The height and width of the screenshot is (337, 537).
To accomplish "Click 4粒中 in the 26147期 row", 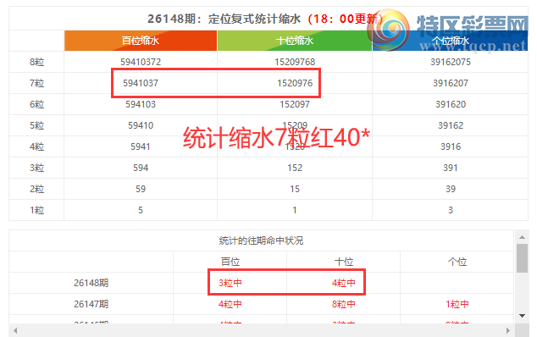I will 230,304.
